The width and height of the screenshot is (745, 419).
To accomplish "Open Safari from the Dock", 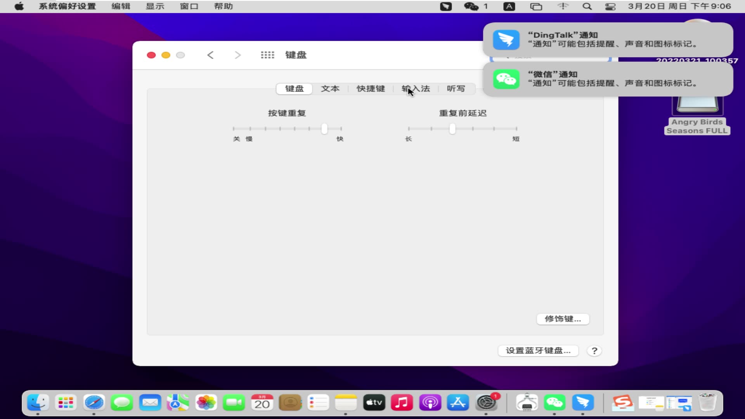I will (94, 402).
